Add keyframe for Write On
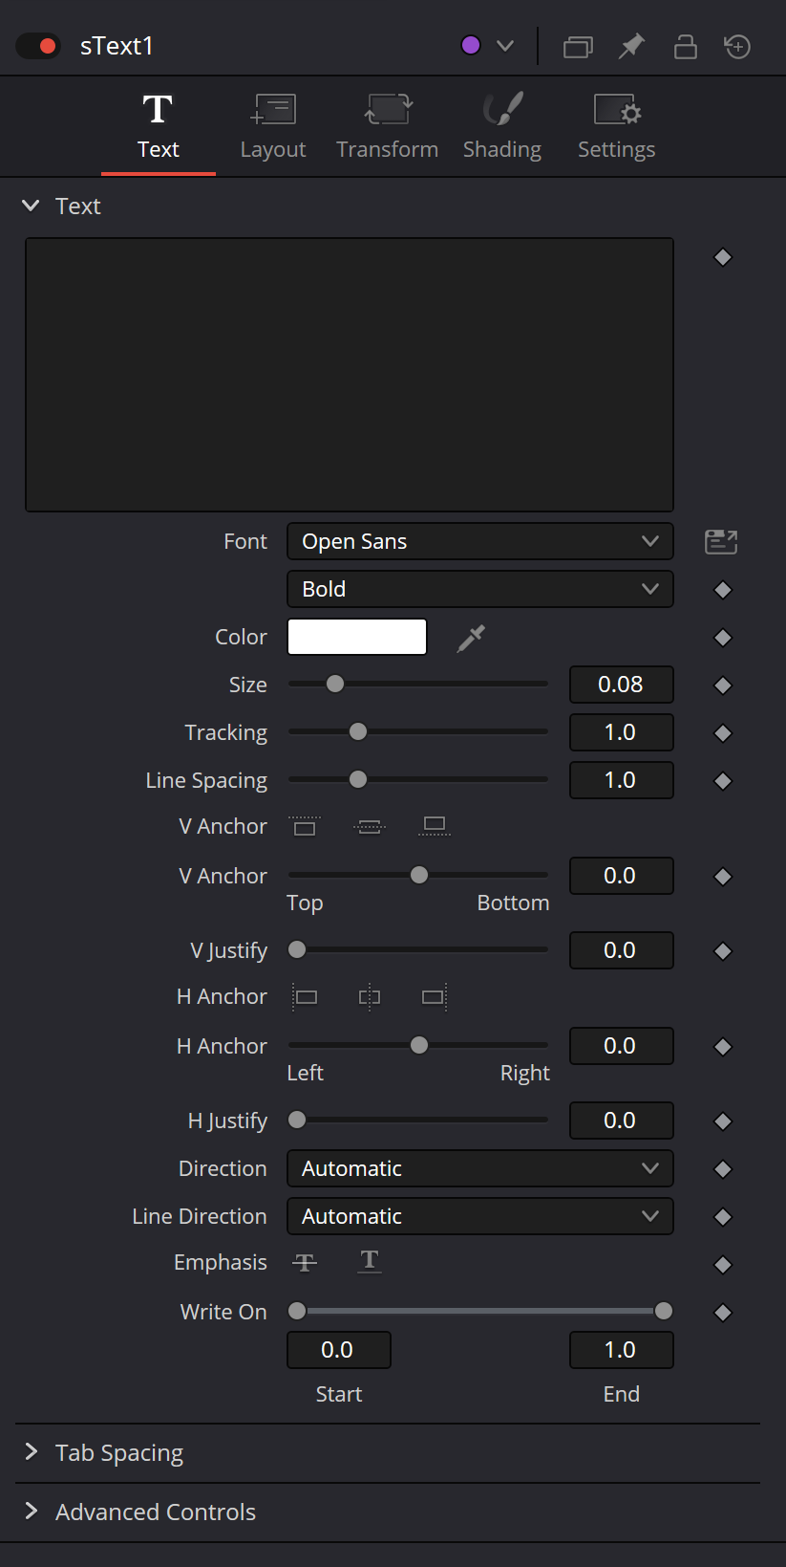Viewport: 786px width, 1567px height. point(723,1313)
